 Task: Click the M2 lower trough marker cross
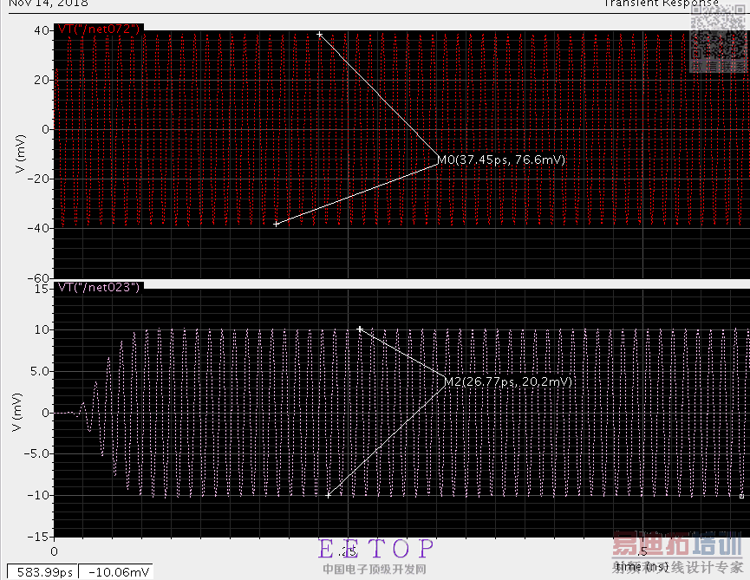328,496
